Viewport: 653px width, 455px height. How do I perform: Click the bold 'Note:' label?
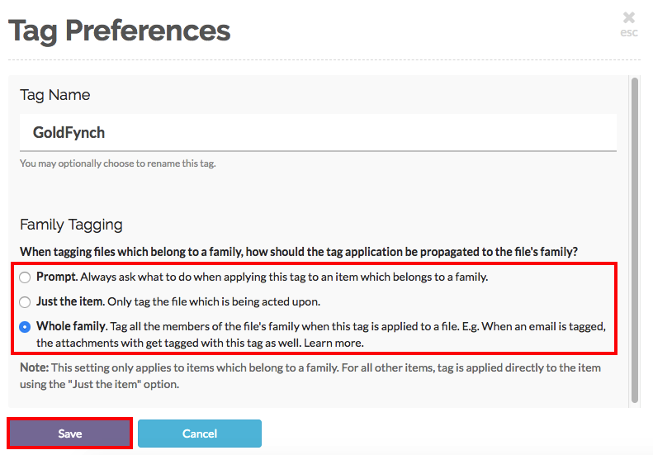click(35, 367)
